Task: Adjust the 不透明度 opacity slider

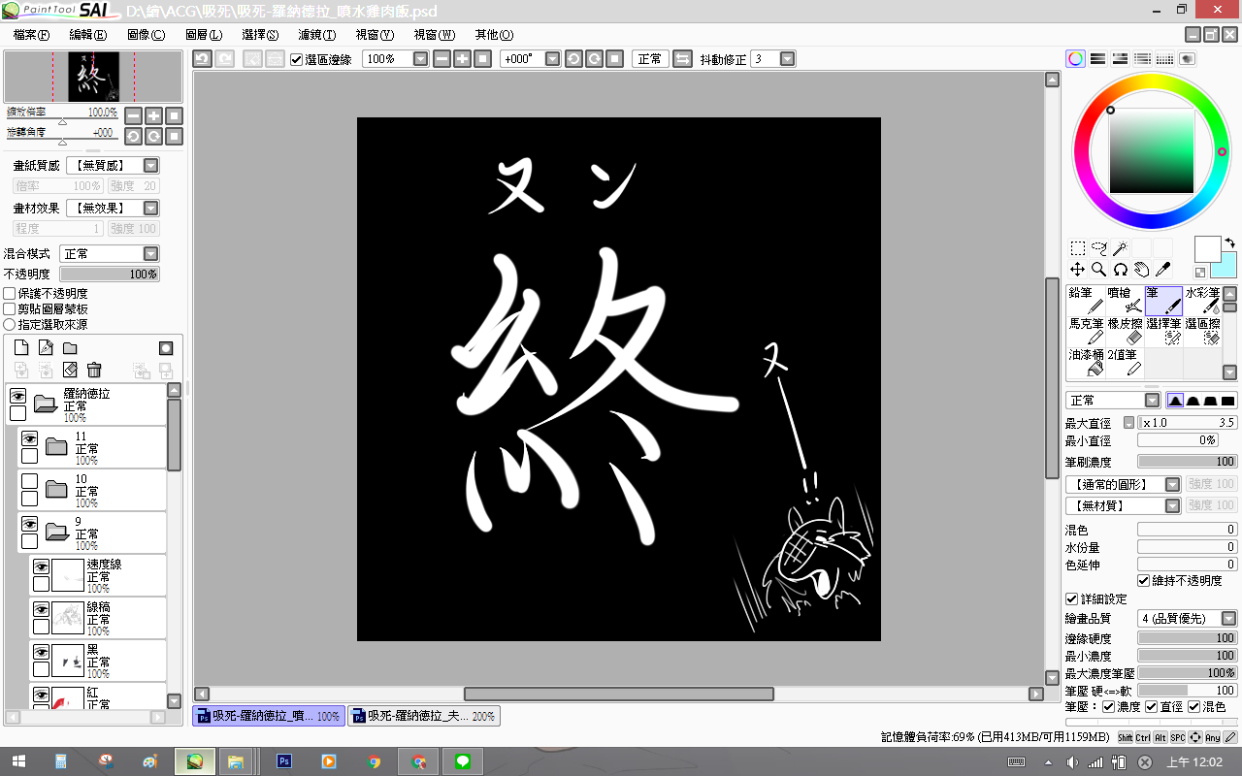Action: (110, 275)
